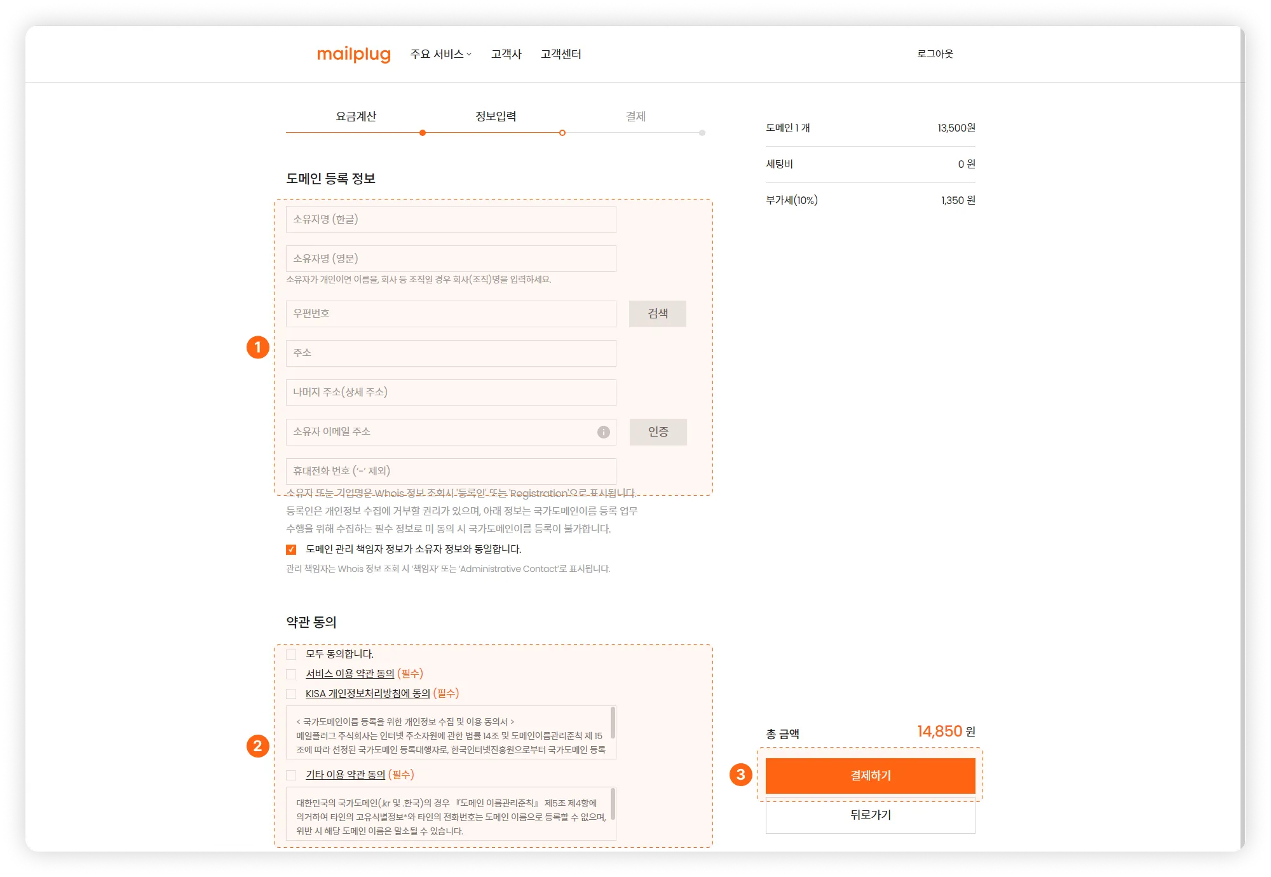Screen dimensions: 1271x877
Task: Click the orange step 2 badge
Action: (x=257, y=745)
